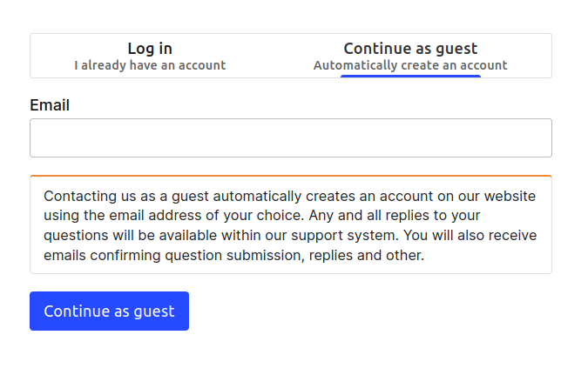
Task: Click the blue underline below the active tab
Action: 410,76
